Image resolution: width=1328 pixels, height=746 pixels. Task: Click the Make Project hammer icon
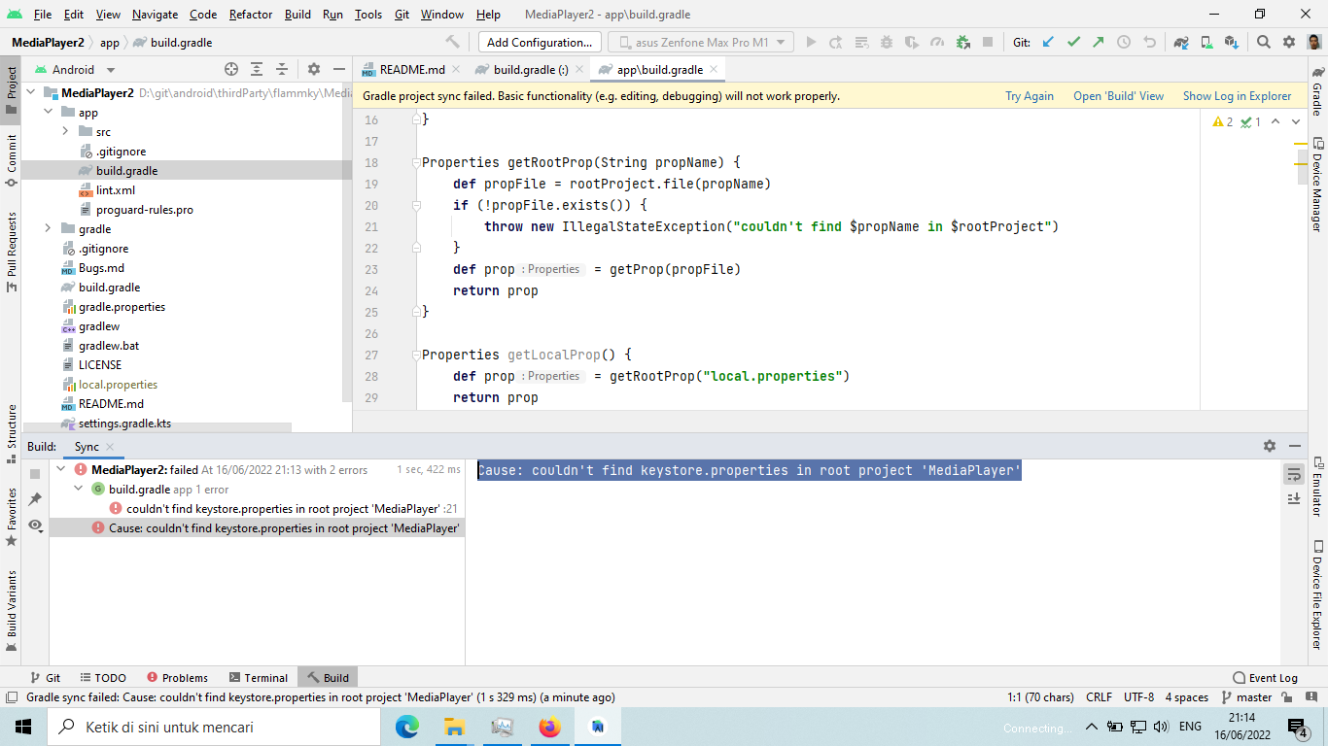452,42
